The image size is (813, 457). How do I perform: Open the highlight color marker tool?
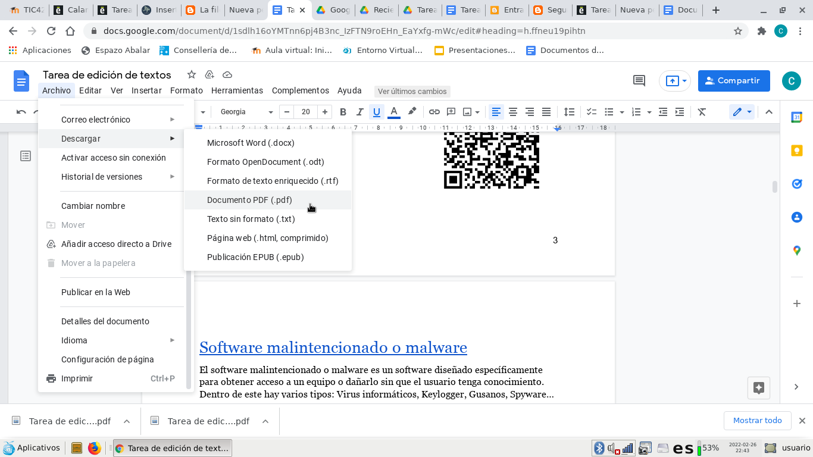[411, 112]
